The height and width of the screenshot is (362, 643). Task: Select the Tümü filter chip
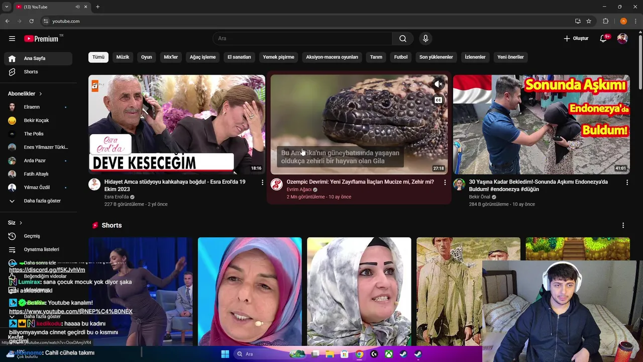point(98,57)
